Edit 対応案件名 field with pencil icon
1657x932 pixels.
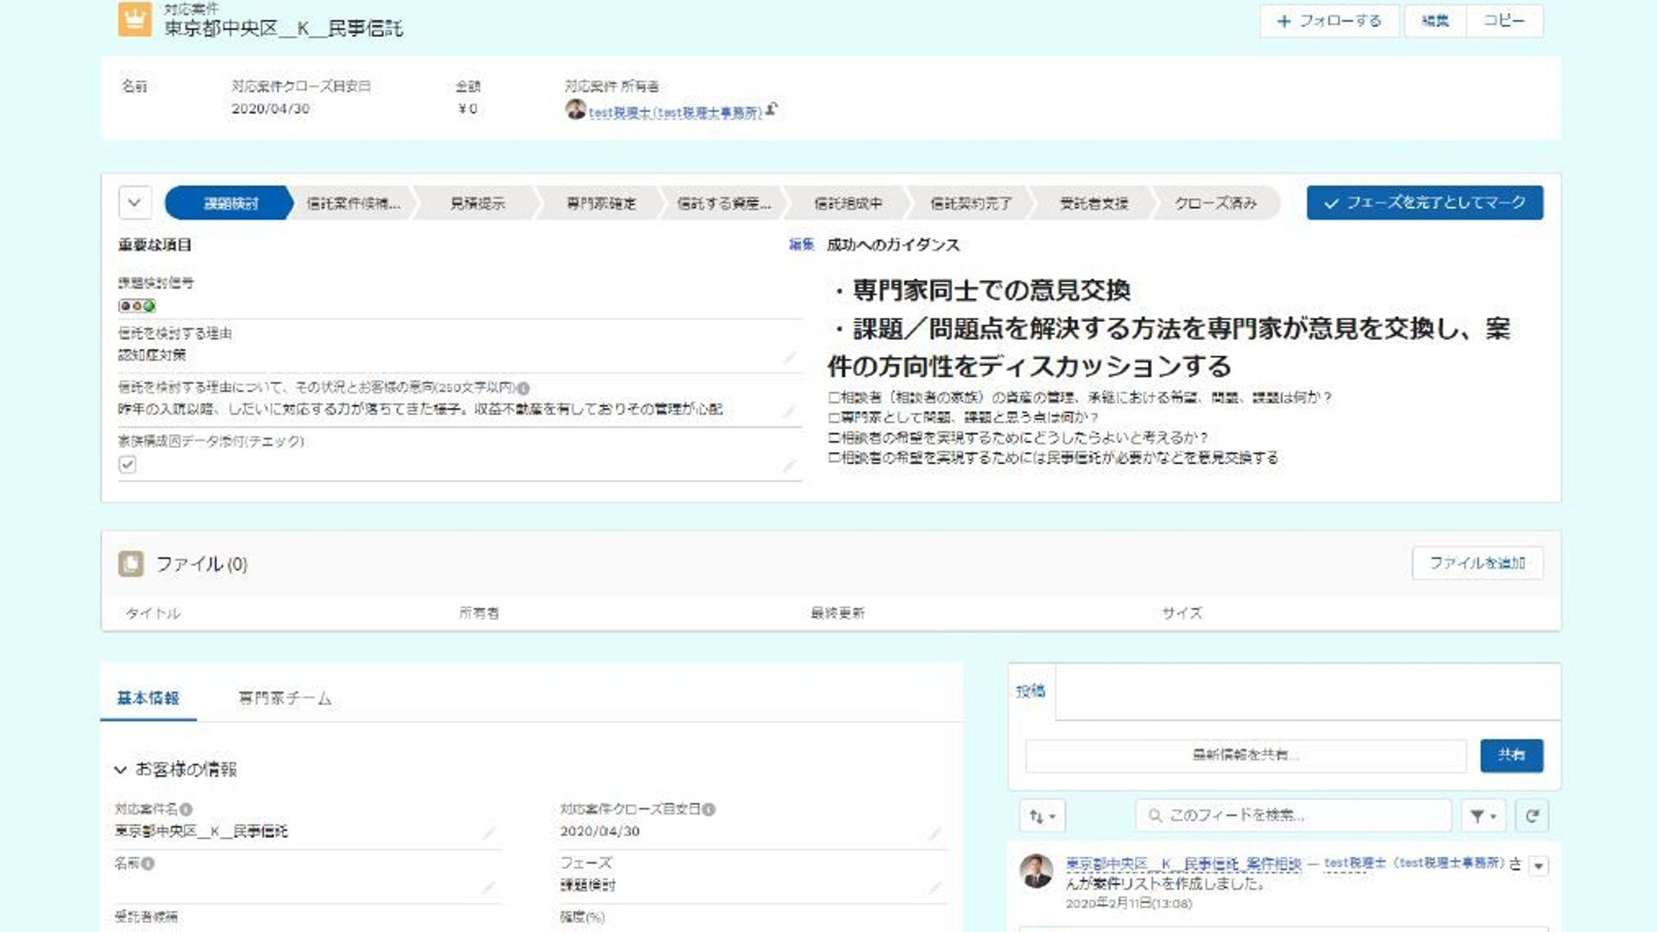[x=488, y=833]
